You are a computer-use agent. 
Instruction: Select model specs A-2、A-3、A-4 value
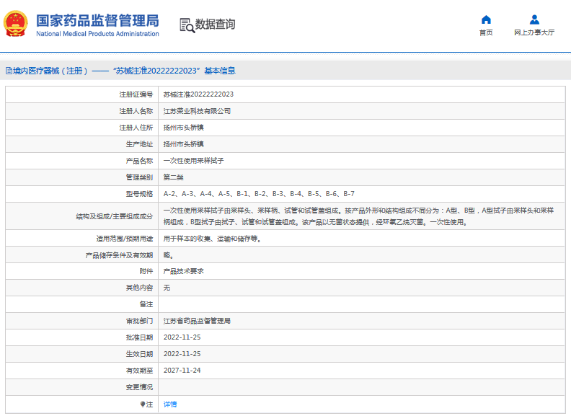259,194
